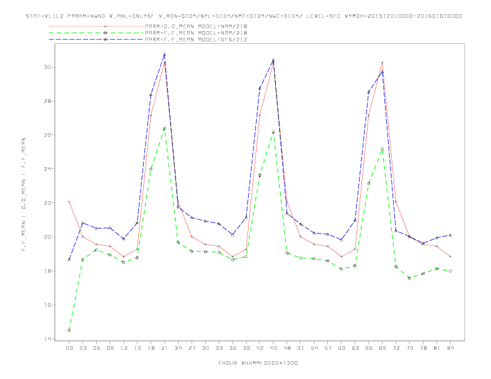Click the x-axis label FHOUR VHHMM:0000>1200
491x379 pixels.
258,363
